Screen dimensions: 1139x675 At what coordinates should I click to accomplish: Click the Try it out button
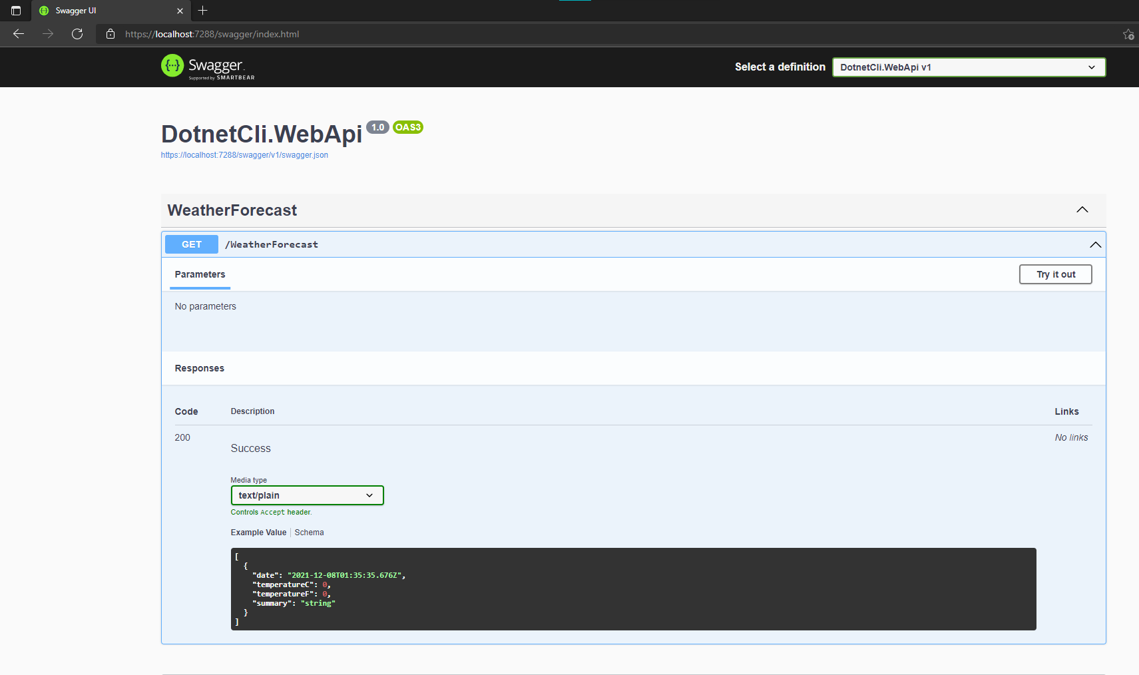[1055, 274]
